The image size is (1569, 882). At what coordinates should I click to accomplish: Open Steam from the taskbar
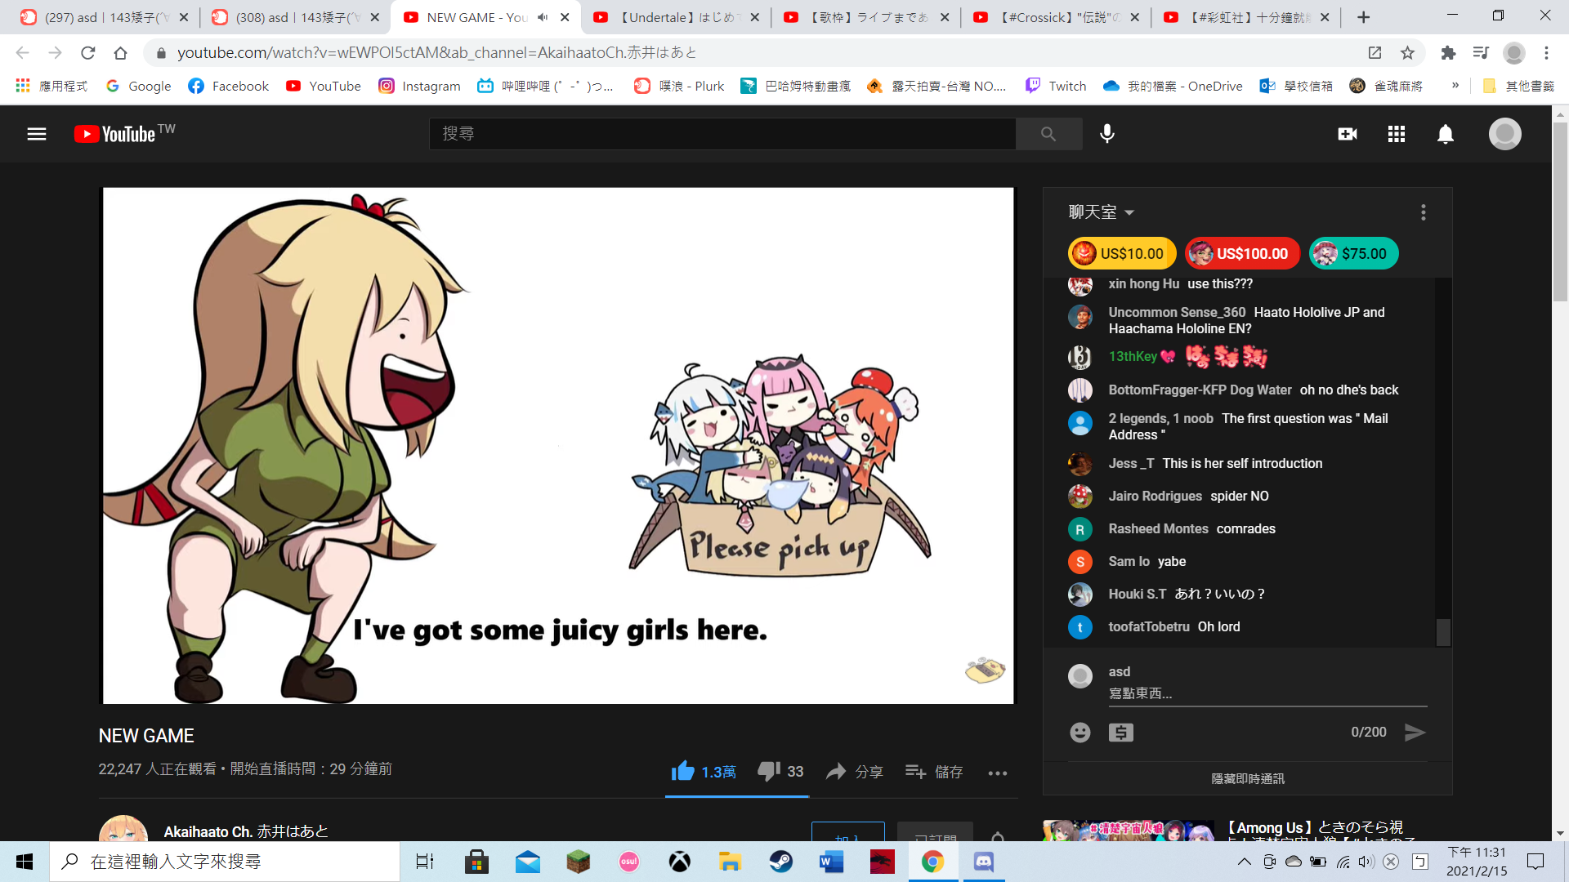coord(780,862)
